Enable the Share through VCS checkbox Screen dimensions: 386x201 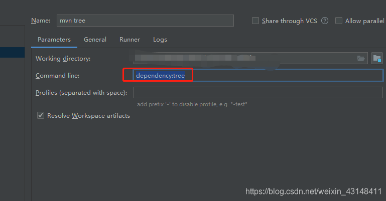tap(255, 21)
